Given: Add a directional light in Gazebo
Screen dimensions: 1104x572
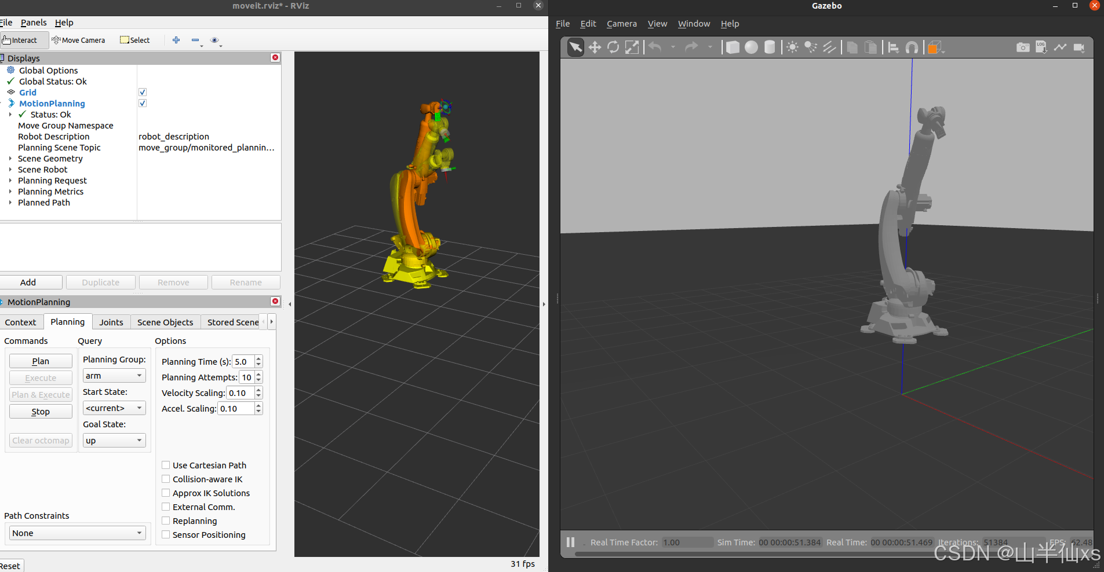Looking at the screenshot, I should tap(829, 47).
